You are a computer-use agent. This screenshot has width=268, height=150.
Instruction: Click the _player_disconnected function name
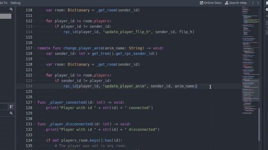pos(70,124)
